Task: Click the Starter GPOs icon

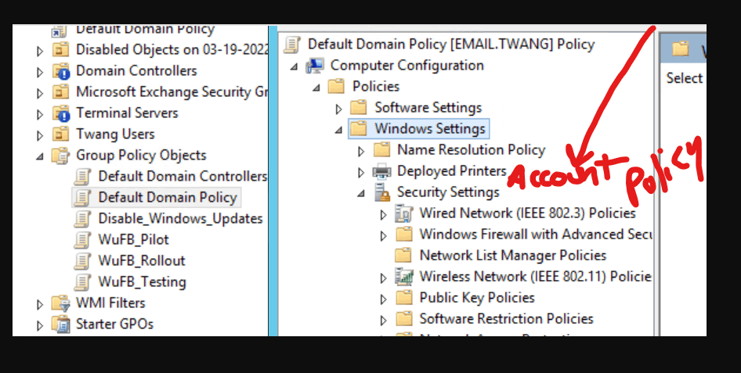Action: 60,325
